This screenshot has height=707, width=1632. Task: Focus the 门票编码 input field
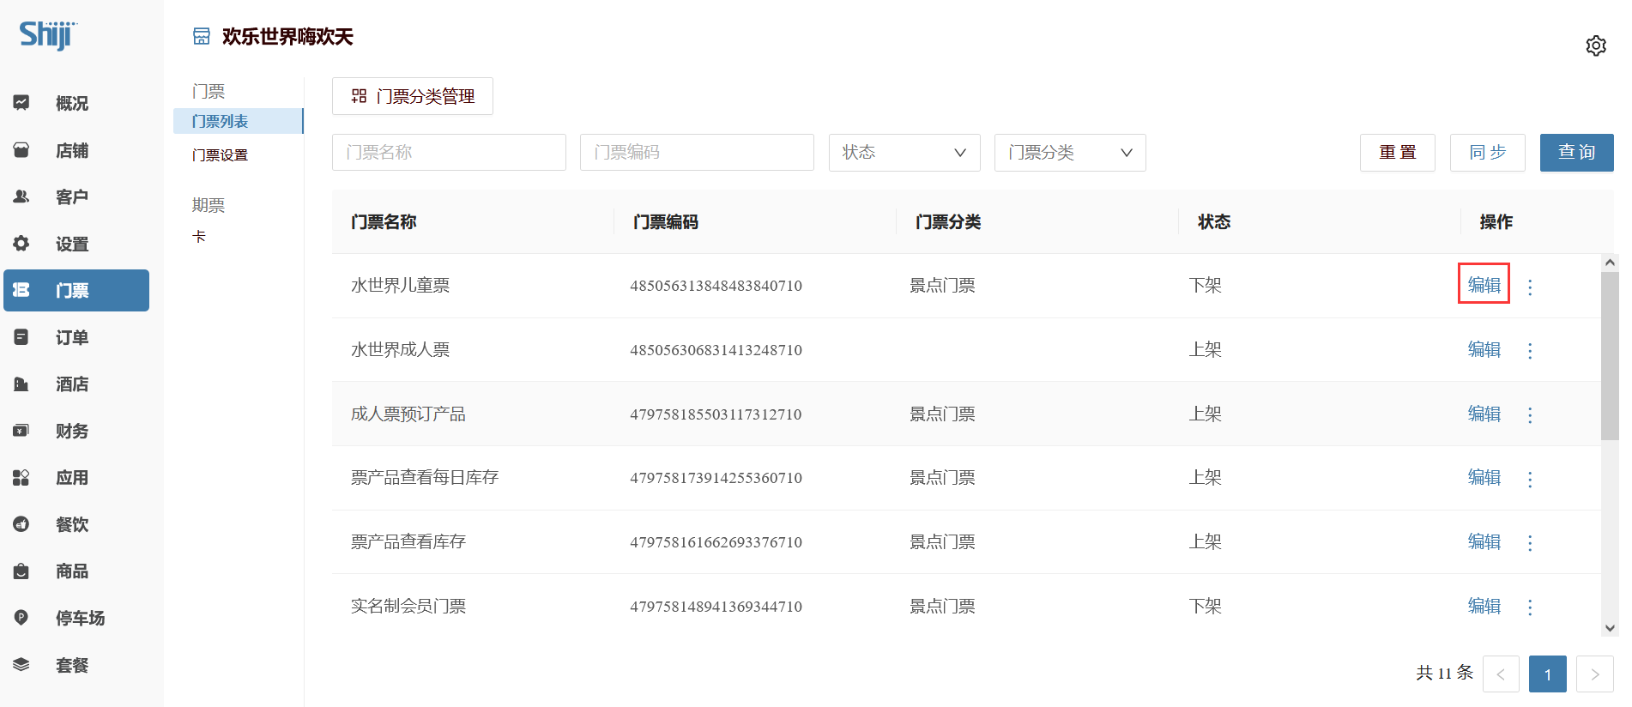697,153
